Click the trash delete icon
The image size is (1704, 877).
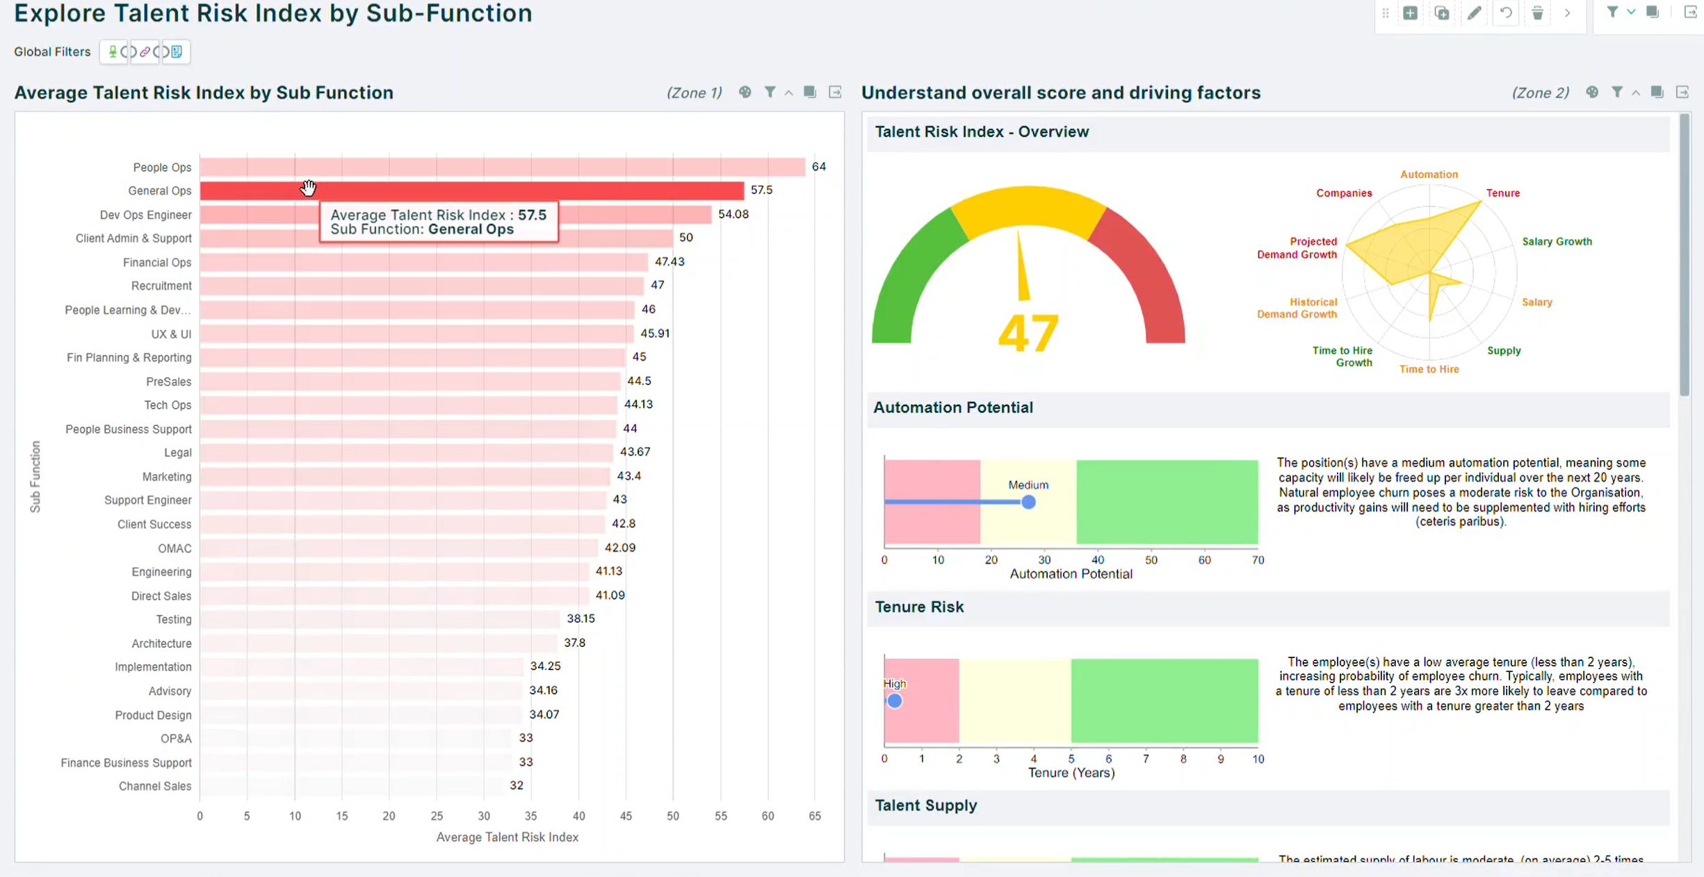tap(1538, 13)
